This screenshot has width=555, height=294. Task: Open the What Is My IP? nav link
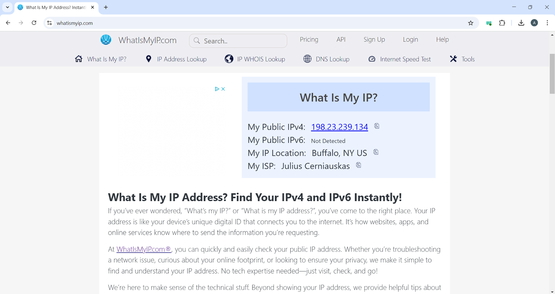107,59
